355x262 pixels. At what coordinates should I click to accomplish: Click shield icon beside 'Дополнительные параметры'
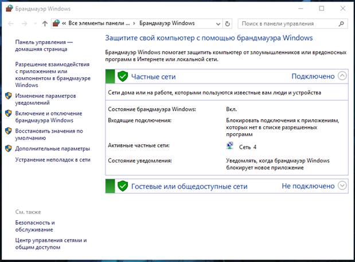click(9, 148)
